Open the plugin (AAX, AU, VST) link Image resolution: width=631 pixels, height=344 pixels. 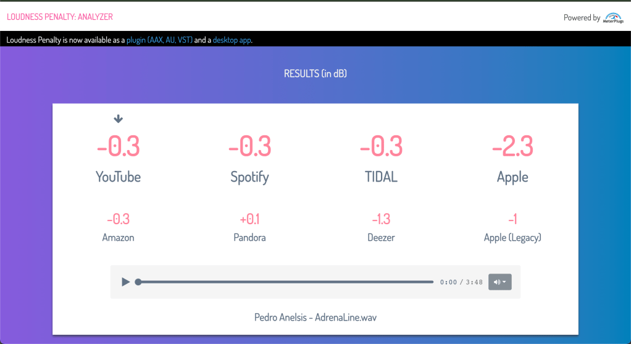[159, 40]
